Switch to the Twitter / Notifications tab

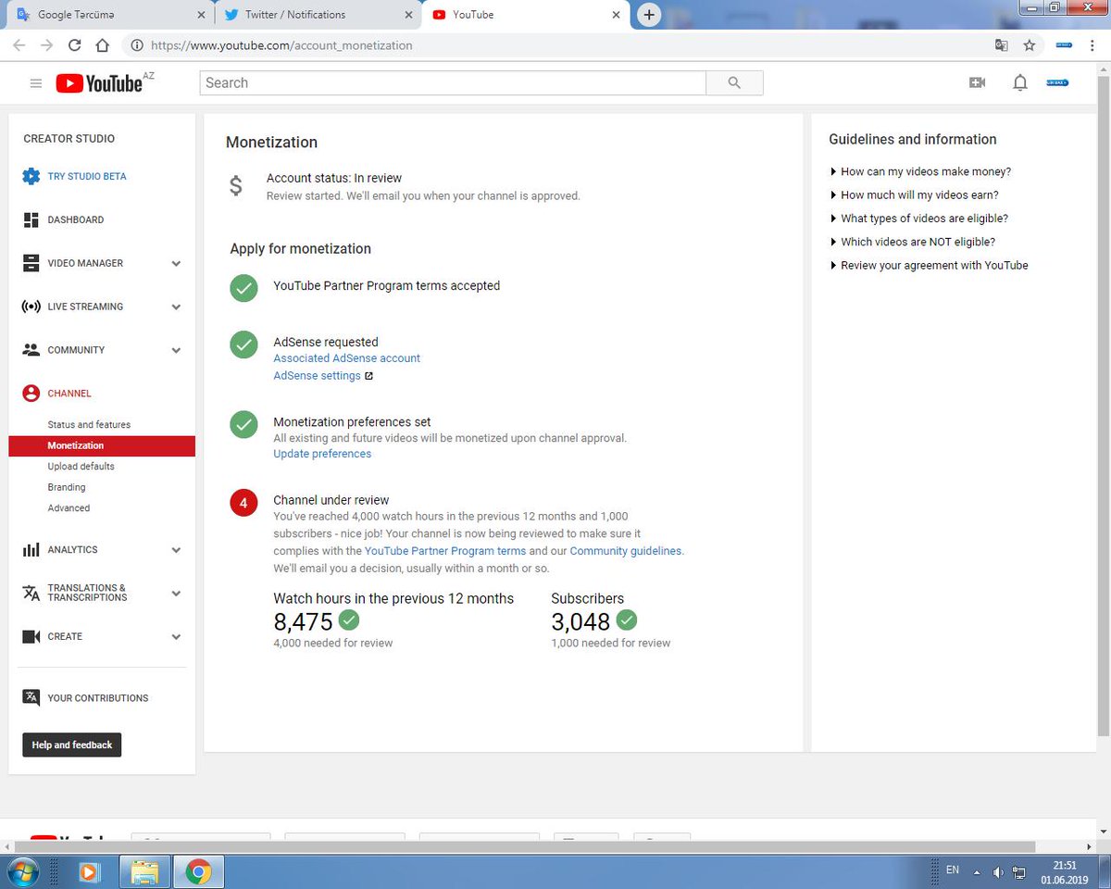[318, 15]
